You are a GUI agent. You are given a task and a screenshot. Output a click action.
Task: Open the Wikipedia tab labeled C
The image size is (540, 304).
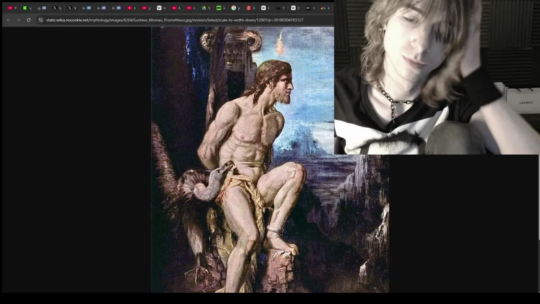pos(265,8)
